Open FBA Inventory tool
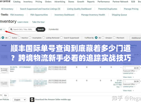Image resolution: width=141 pixels, height=106 pixels. (x=17, y=15)
